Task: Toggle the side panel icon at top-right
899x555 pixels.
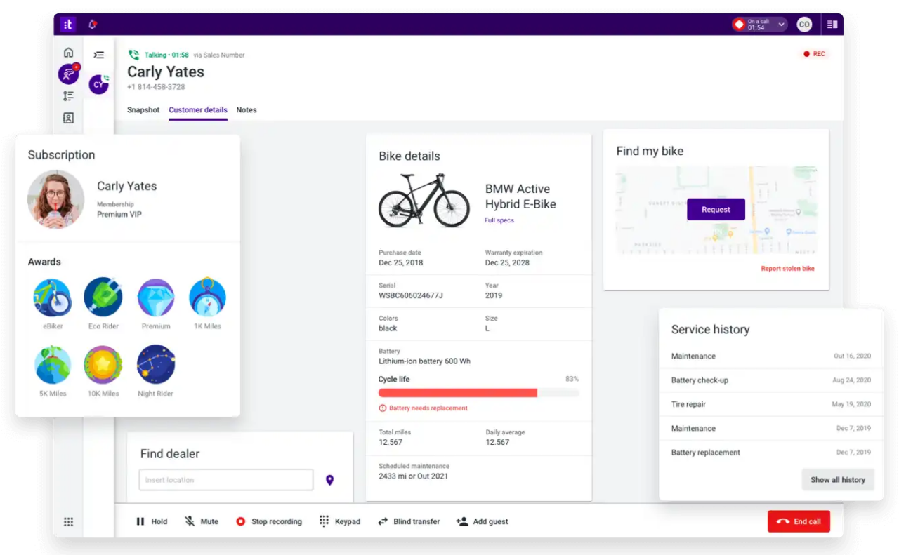Action: pos(832,25)
